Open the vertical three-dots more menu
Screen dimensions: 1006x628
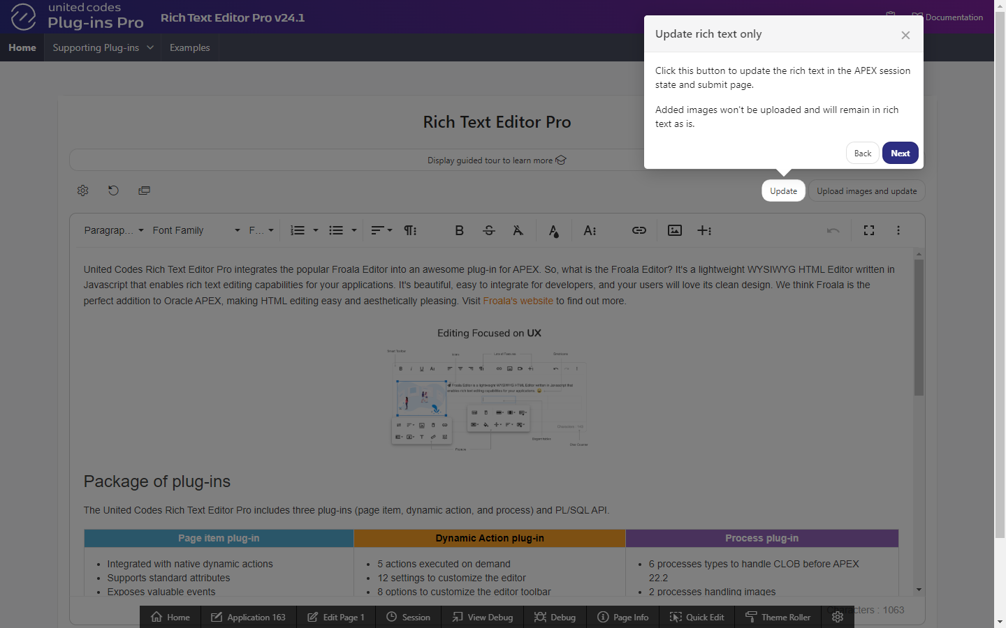[x=898, y=230]
